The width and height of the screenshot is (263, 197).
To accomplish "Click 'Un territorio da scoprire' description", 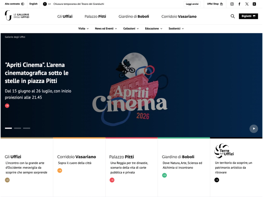I will (x=233, y=168).
